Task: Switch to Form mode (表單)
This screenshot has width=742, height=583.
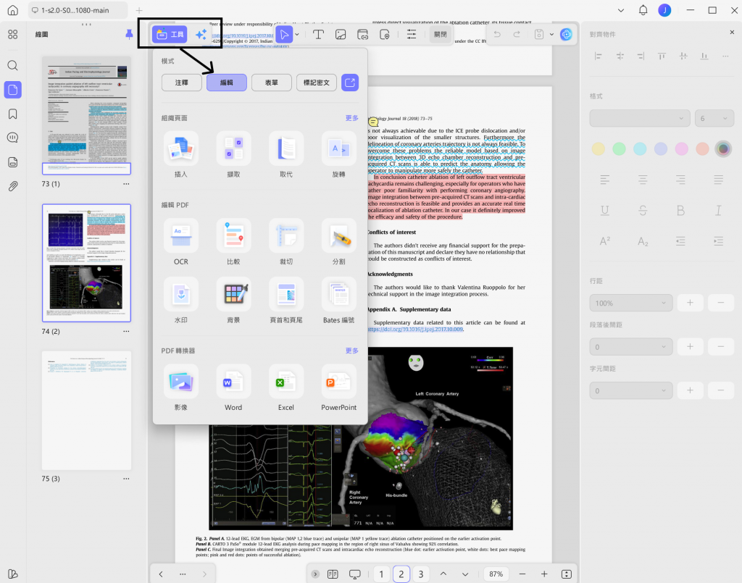Action: pos(272,83)
